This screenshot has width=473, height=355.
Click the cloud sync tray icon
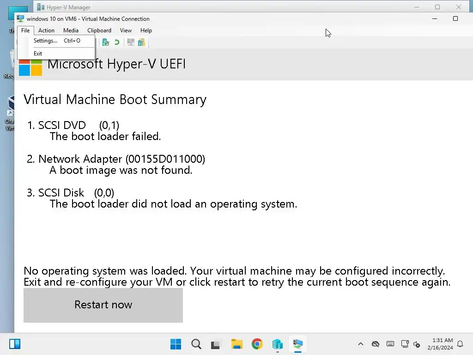point(376,344)
